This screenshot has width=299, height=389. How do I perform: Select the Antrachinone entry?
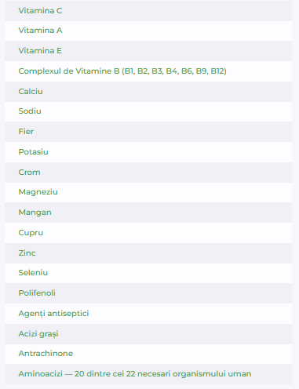tap(148, 354)
